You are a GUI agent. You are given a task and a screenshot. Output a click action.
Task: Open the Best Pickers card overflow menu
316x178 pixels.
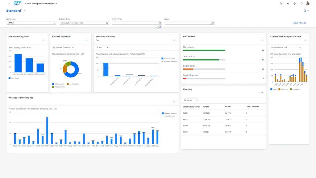262,40
